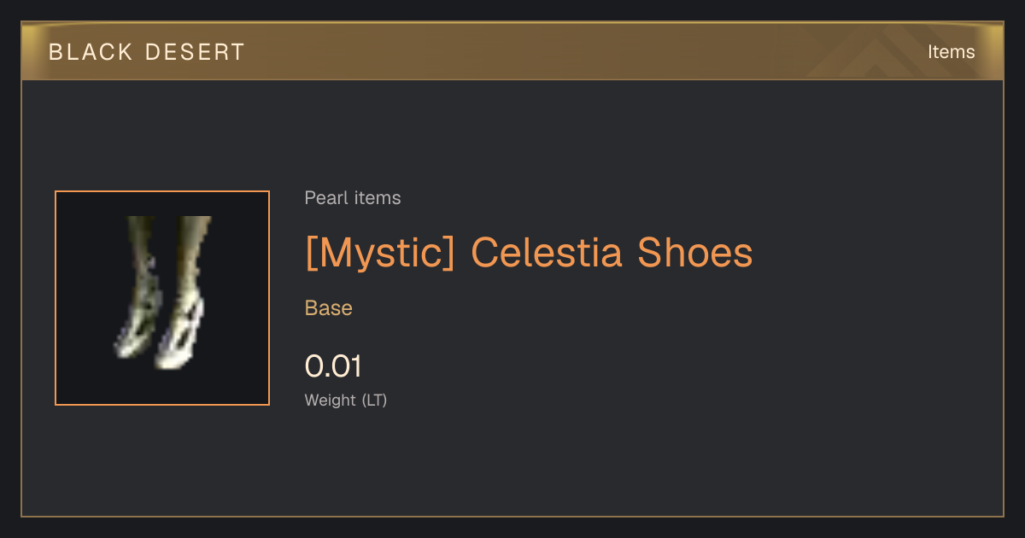Click the faded chevron emblem in header
Viewport: 1025px width, 538px height.
pos(880,53)
